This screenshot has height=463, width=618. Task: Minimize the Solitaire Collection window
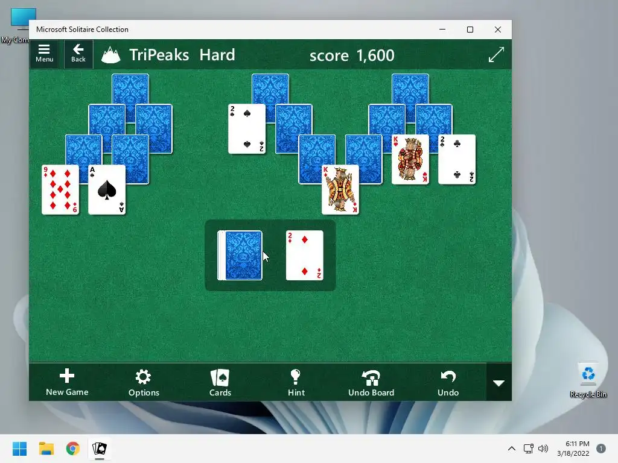point(442,30)
